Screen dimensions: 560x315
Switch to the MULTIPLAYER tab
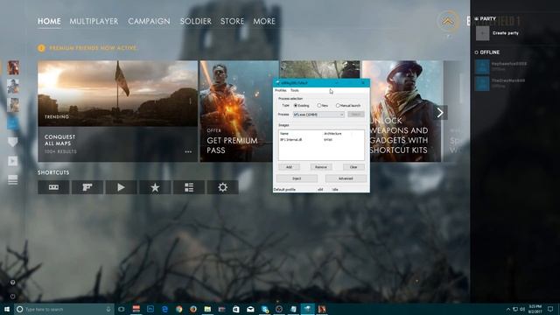94,21
